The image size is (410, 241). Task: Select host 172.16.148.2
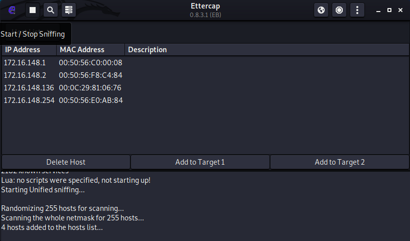pyautogui.click(x=25, y=75)
